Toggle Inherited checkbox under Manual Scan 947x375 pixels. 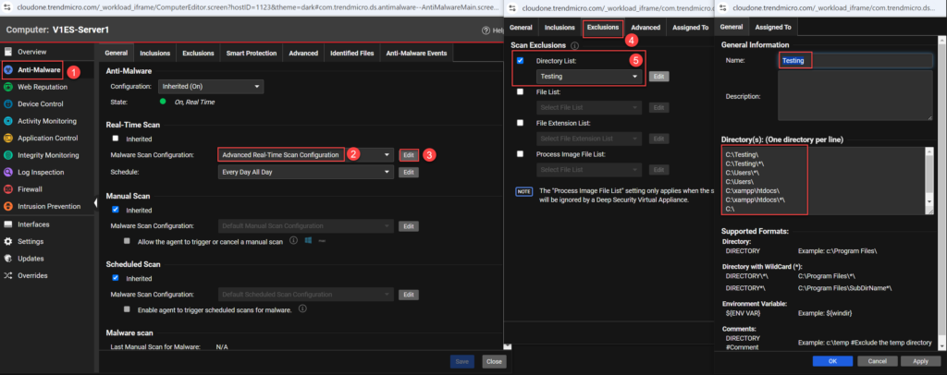point(116,210)
